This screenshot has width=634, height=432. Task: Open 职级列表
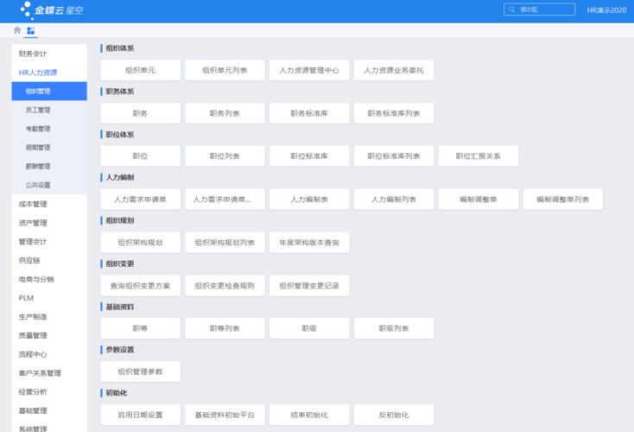click(394, 328)
